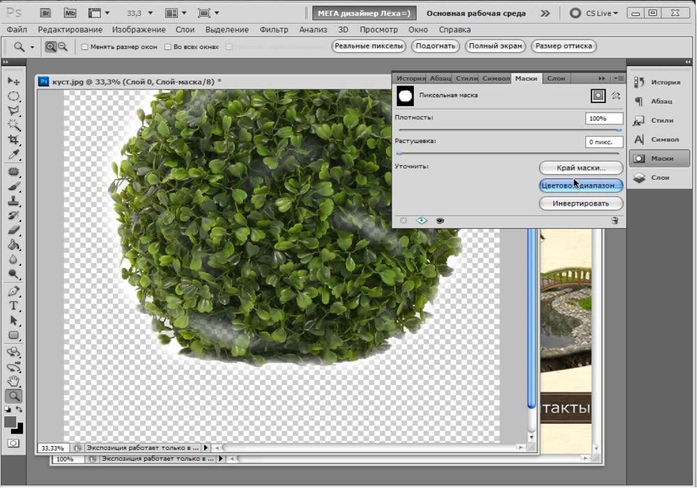Select the Elliptical Marquee tool
The width and height of the screenshot is (697, 488).
pyautogui.click(x=13, y=96)
